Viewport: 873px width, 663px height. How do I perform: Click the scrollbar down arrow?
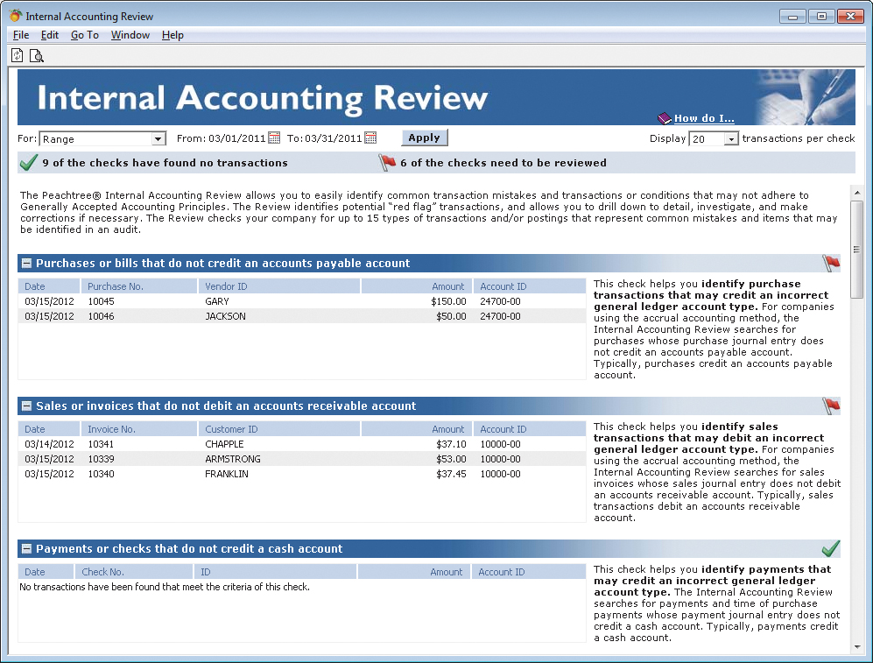857,647
